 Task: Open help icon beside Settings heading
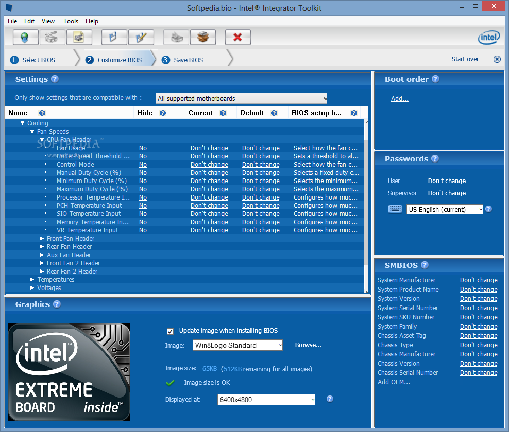[55, 79]
